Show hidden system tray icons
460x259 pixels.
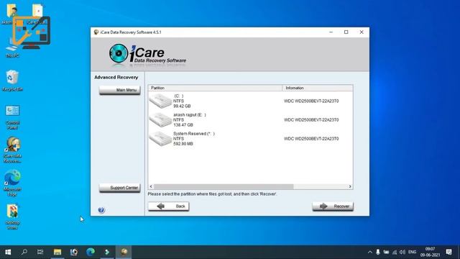(x=370, y=252)
